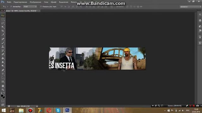Click Bandicam screenshot camera icon
The width and height of the screenshot is (202, 113).
click(198, 106)
